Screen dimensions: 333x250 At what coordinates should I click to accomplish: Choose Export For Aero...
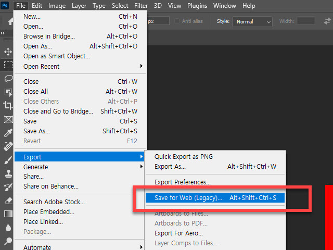(215, 233)
